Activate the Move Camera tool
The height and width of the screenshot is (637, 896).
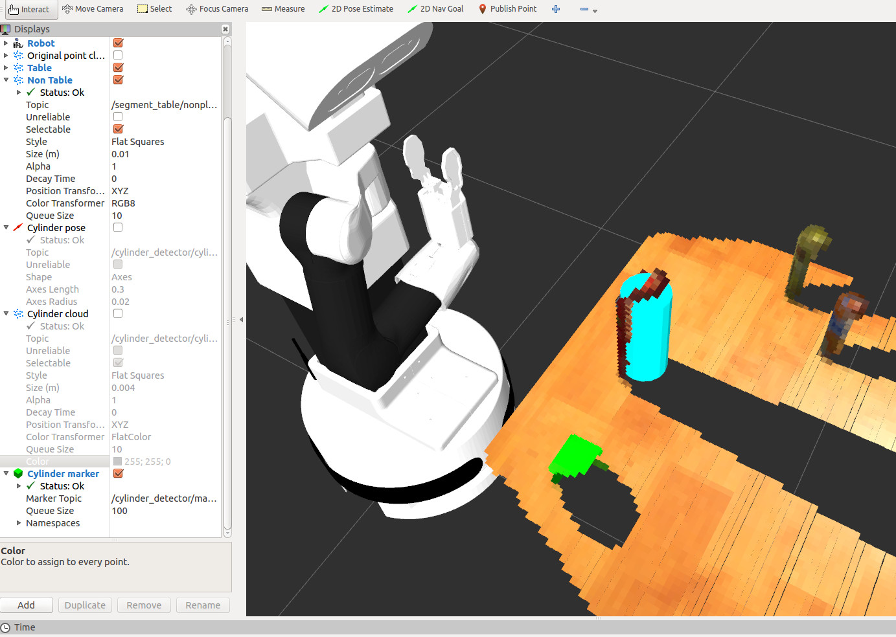pyautogui.click(x=93, y=9)
